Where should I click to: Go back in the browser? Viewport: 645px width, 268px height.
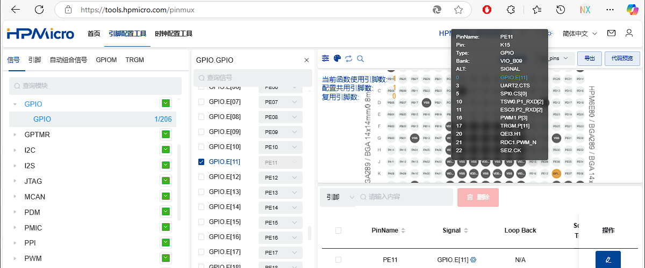point(16,10)
